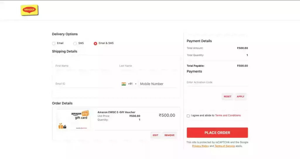Click the Amazon Pay gift card image
300x159 pixels.
coord(74,119)
